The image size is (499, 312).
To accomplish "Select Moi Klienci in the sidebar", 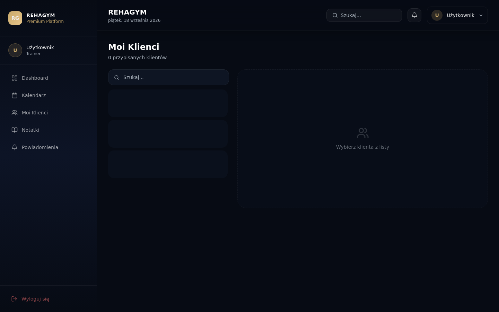I will pos(49,113).
